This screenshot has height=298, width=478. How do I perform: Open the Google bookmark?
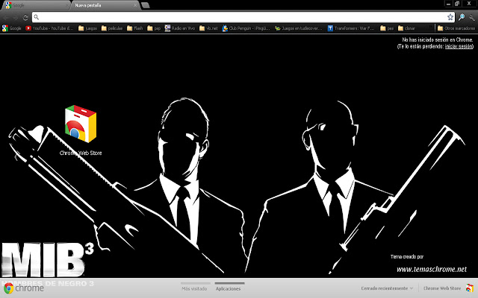click(12, 28)
